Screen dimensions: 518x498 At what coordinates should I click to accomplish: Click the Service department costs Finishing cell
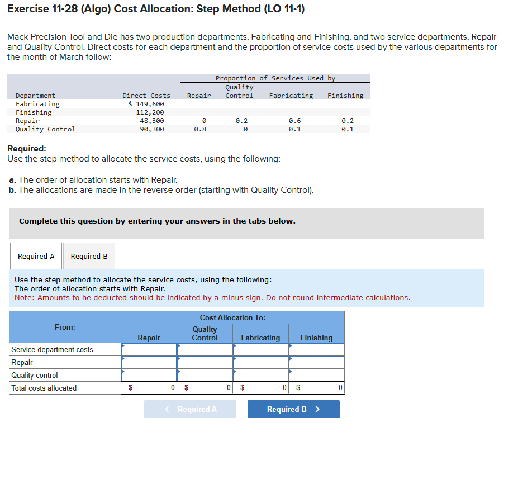pos(316,349)
